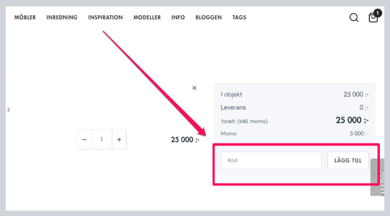Open the INREDNING menu

(x=62, y=17)
